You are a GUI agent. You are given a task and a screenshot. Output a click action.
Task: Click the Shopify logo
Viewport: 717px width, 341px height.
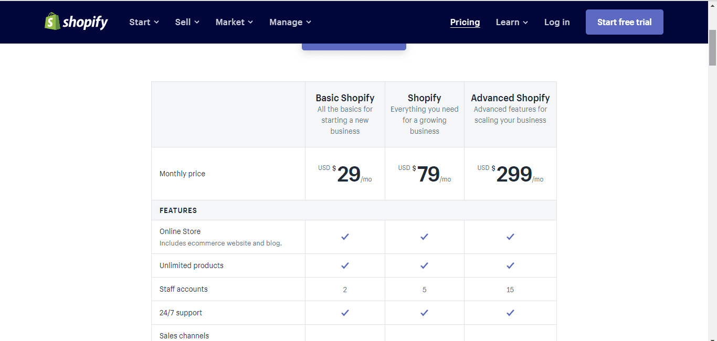(x=76, y=22)
